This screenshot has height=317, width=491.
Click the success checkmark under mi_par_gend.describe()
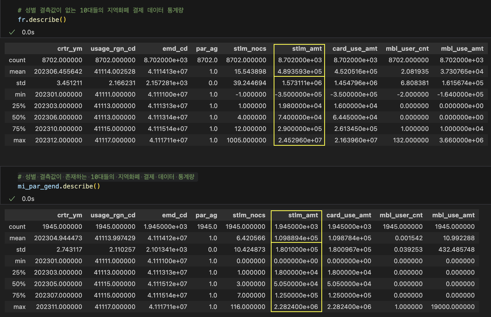pyautogui.click(x=12, y=199)
